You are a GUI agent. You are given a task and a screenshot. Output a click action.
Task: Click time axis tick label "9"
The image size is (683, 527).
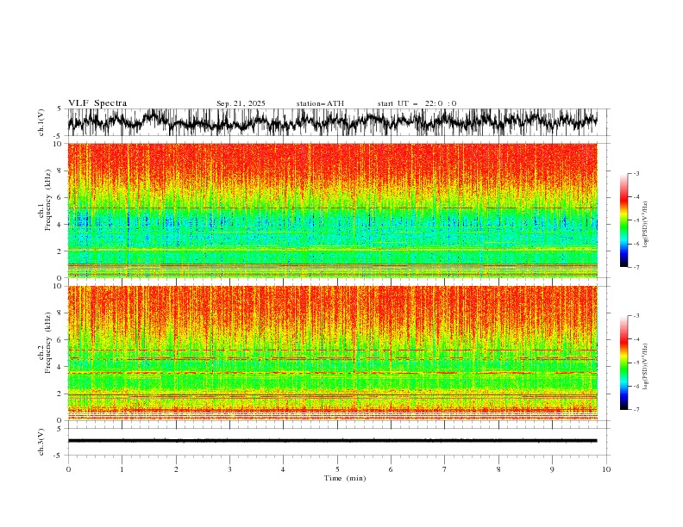[552, 469]
